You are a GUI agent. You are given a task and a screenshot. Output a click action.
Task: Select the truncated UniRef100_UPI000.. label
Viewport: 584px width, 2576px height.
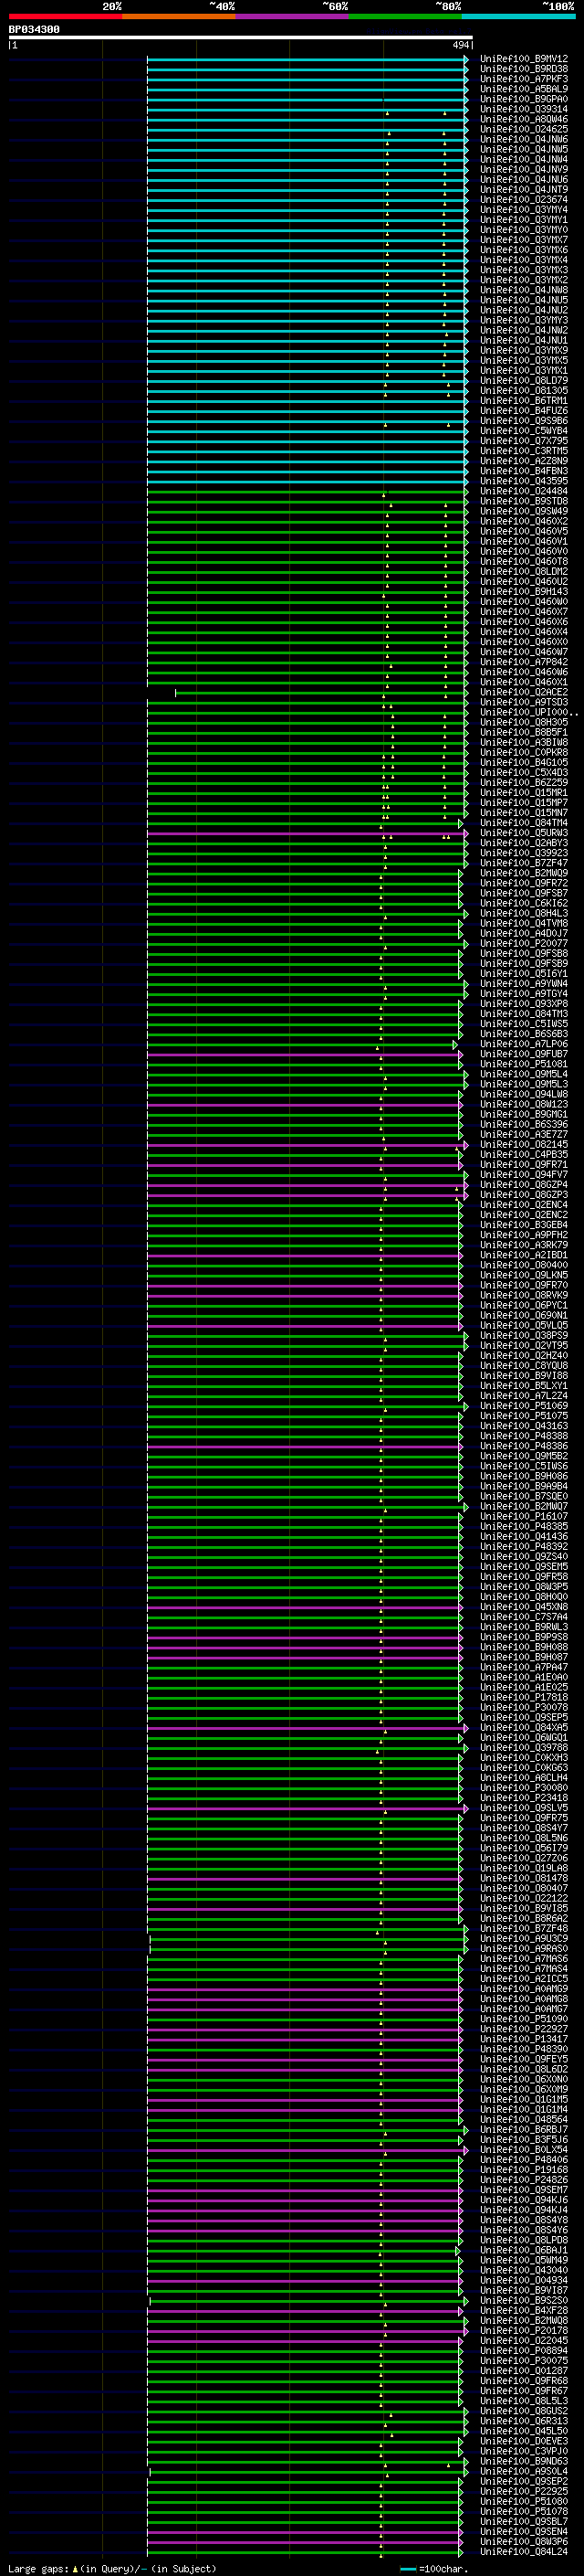(x=528, y=712)
